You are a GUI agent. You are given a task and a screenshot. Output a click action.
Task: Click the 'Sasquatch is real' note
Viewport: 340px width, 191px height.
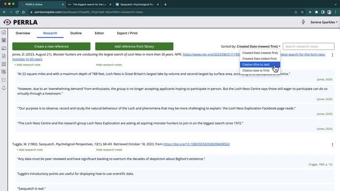[x=175, y=188]
